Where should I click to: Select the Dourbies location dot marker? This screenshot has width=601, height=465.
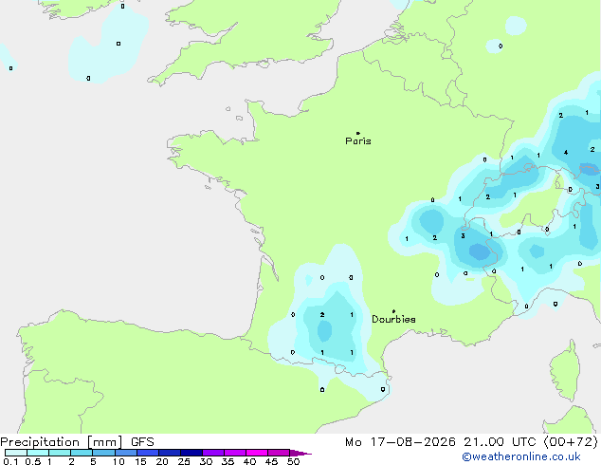(x=393, y=311)
